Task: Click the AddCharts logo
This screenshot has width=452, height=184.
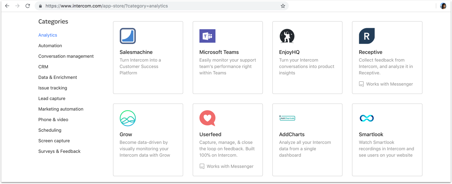Action: (287, 118)
